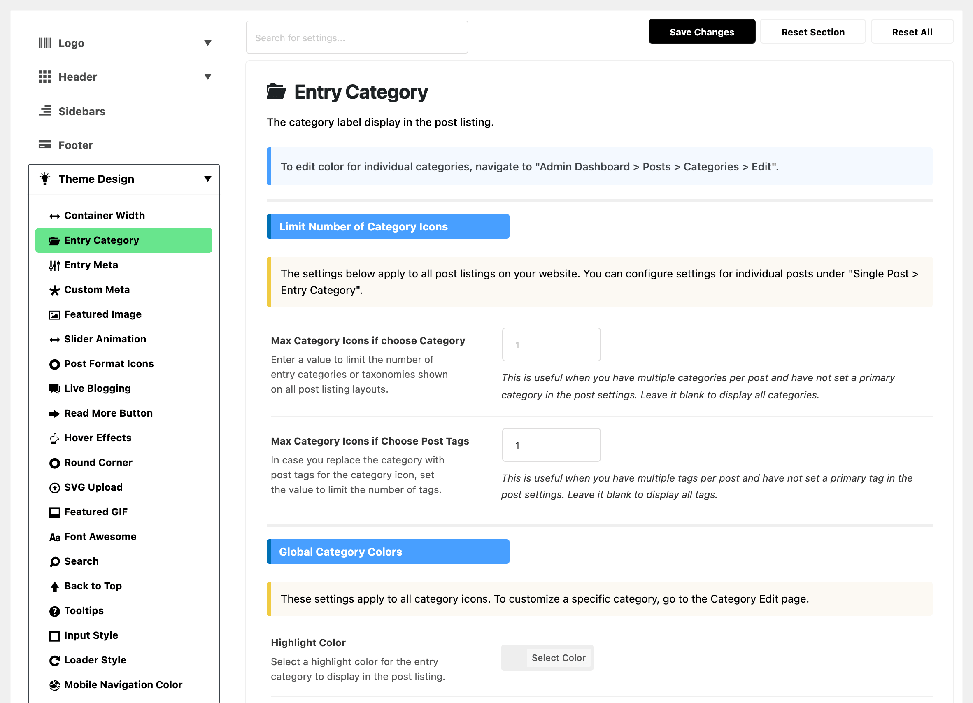Viewport: 973px width, 703px height.
Task: Click the Hover Effects hand icon
Action: 54,438
